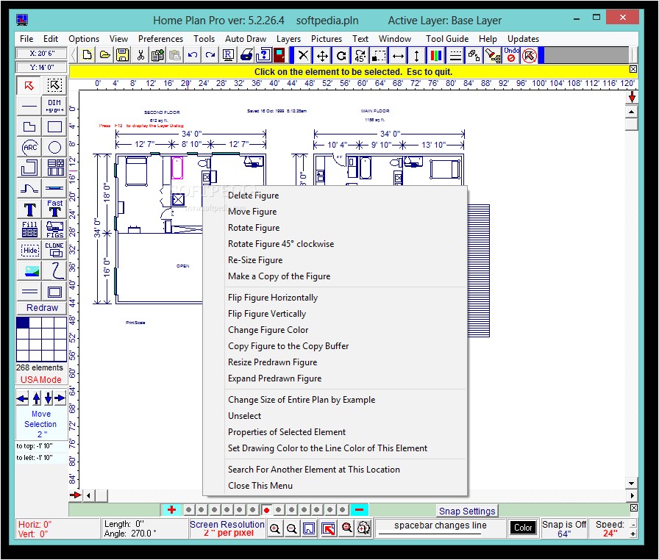Screen dimensions: 659x560
Task: Choose Flip Figure Horizontally from the menu
Action: pyautogui.click(x=273, y=297)
